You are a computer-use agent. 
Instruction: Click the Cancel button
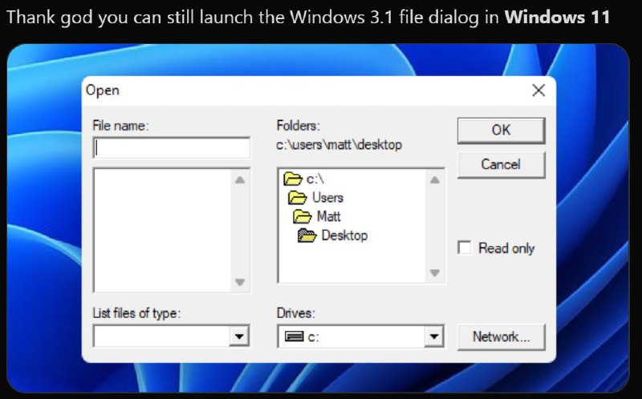(501, 165)
